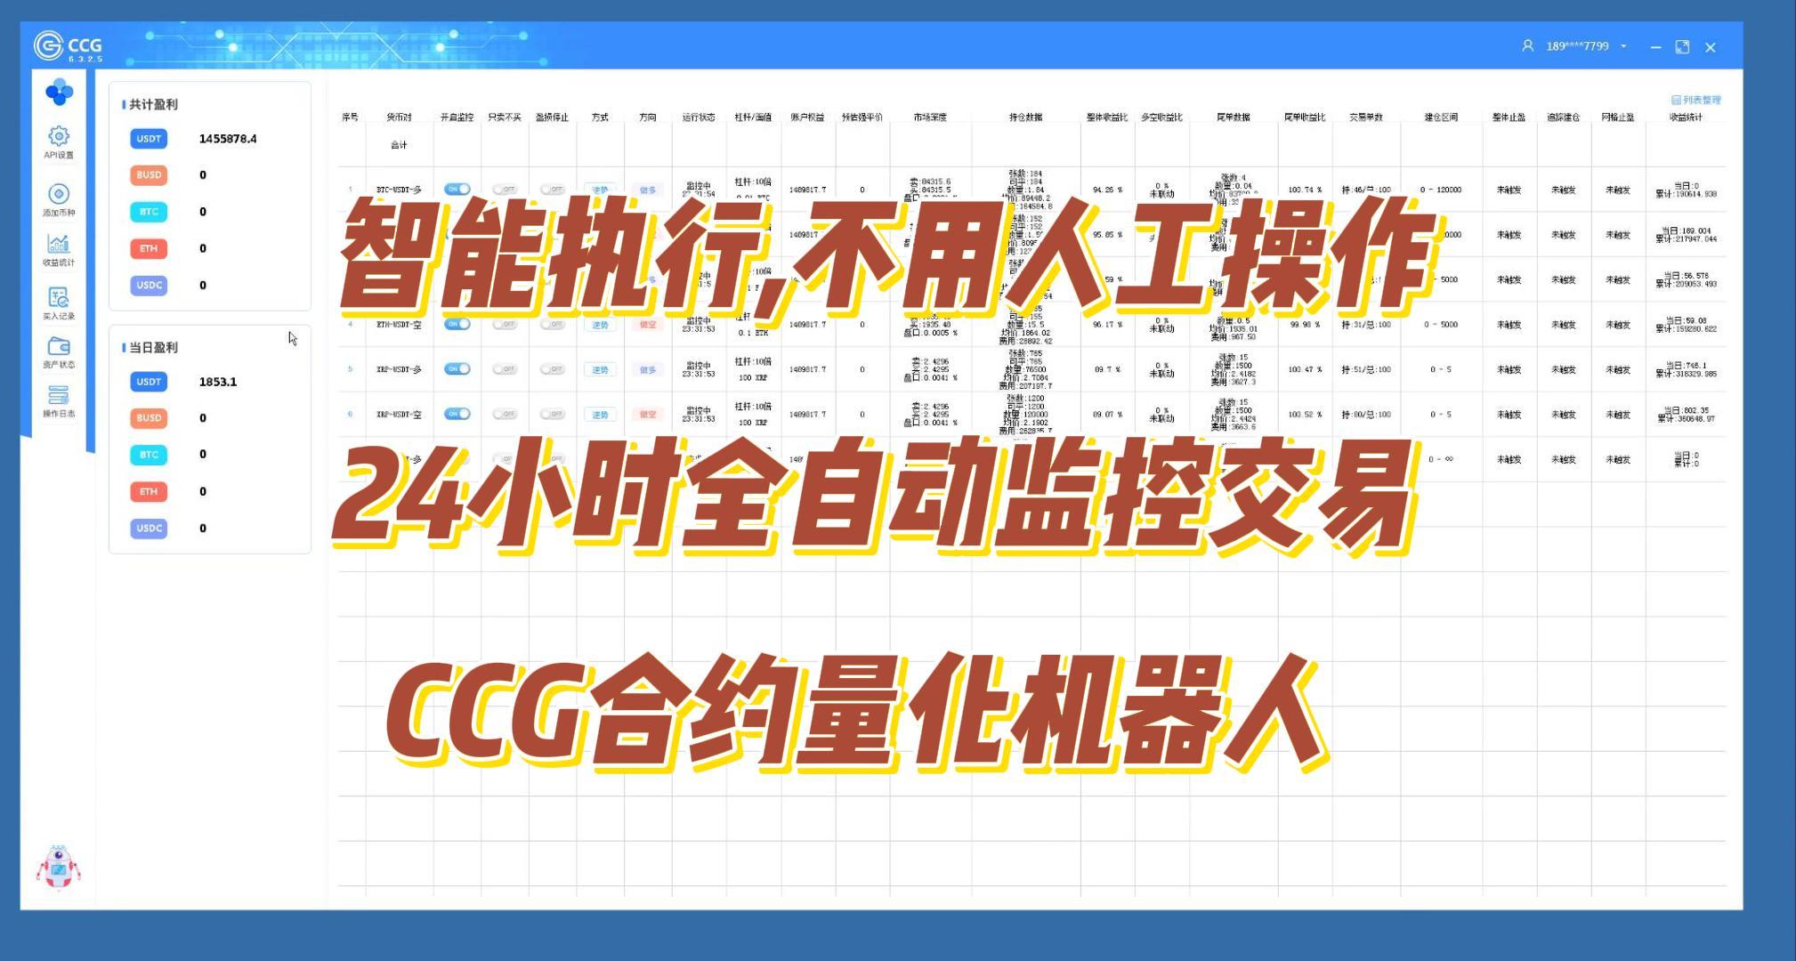Click the ETH badge under 共计盈利
The width and height of the screenshot is (1796, 961).
click(x=149, y=248)
